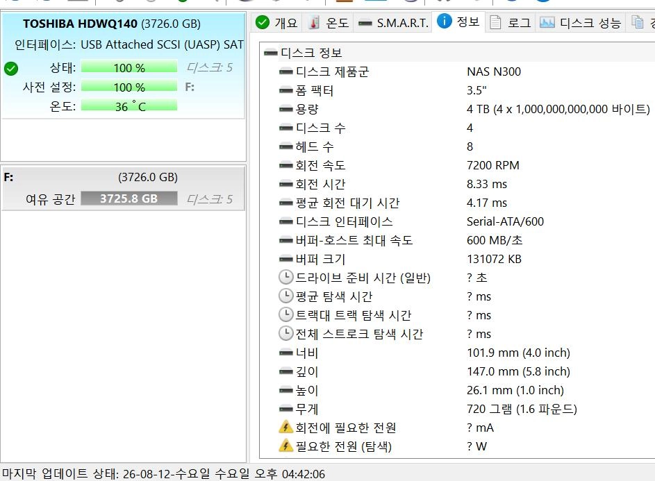Click the blue info icon on 정보 tab
The height and width of the screenshot is (481, 655).
444,20
